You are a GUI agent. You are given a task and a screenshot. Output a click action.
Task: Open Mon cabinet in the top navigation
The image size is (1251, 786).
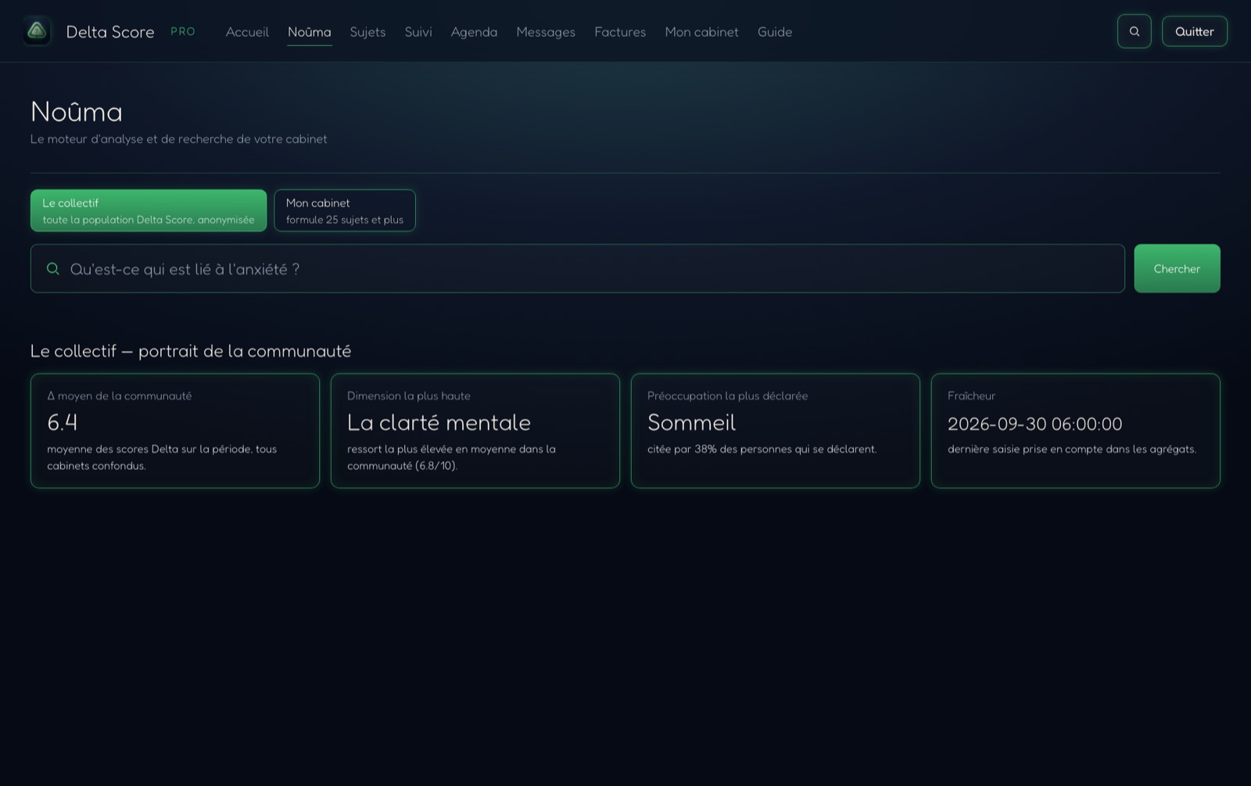tap(701, 32)
